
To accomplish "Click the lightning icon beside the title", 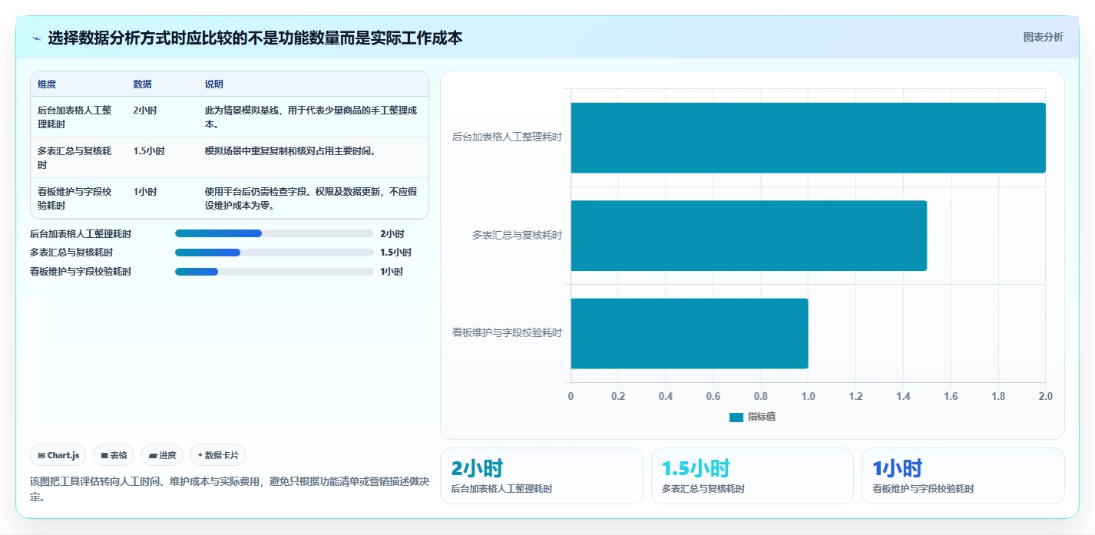I will pyautogui.click(x=37, y=38).
